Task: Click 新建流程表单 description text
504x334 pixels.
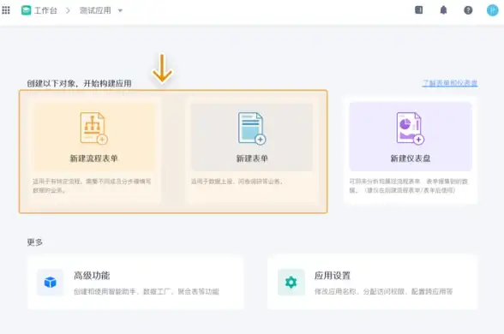Action: (92, 186)
